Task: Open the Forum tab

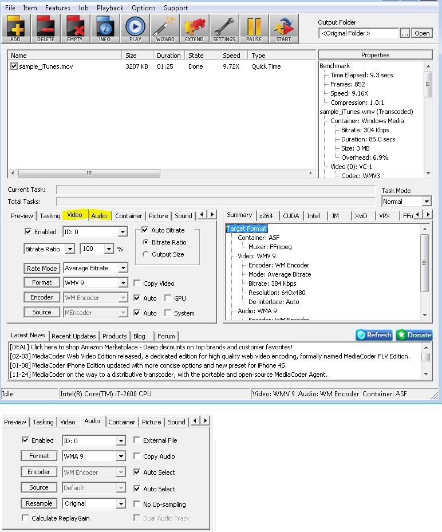Action: (x=166, y=336)
